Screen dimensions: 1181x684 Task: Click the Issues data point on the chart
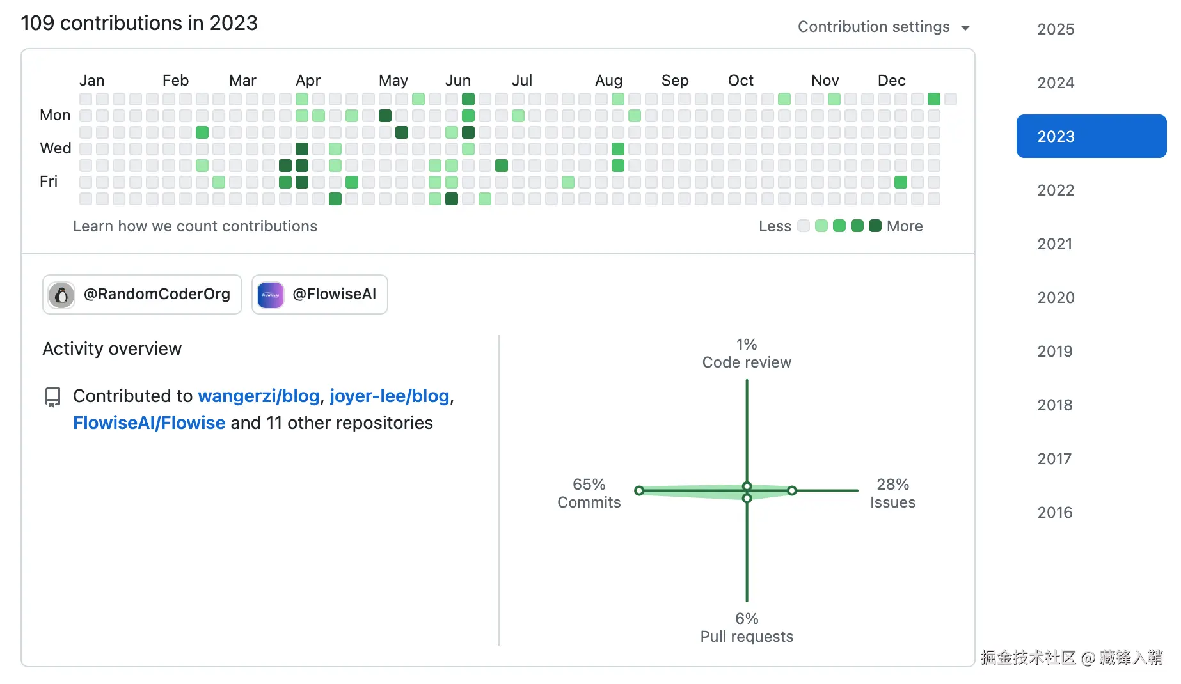792,490
